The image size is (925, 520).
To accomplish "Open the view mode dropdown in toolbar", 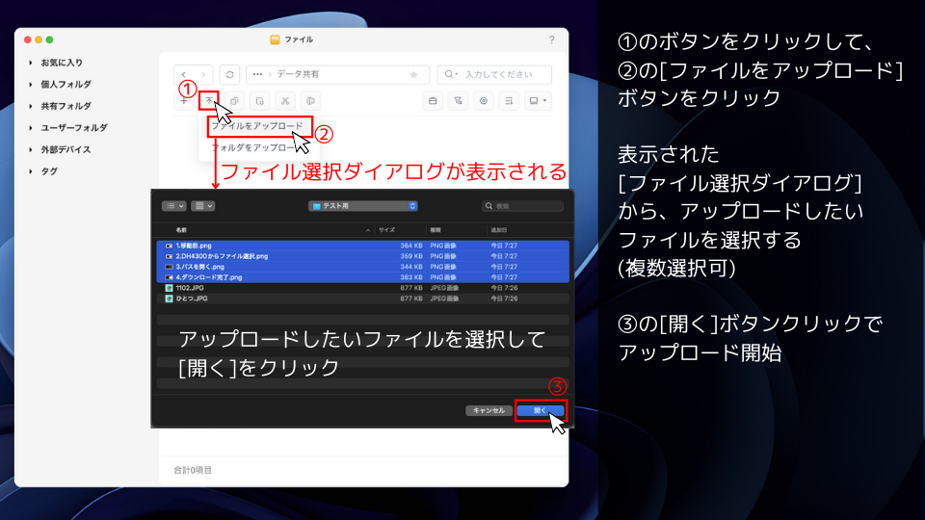I will [x=537, y=100].
